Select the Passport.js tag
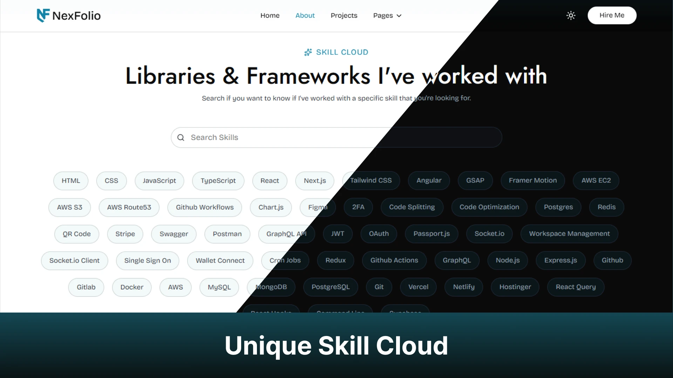This screenshot has width=673, height=378. (431, 233)
